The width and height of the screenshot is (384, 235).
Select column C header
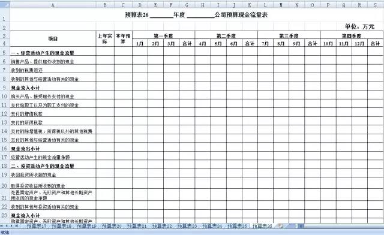tap(123, 5)
